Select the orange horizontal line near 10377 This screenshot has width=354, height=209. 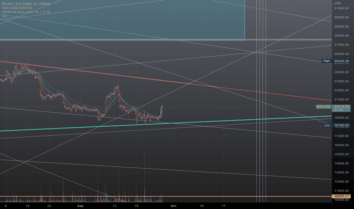click(x=166, y=196)
